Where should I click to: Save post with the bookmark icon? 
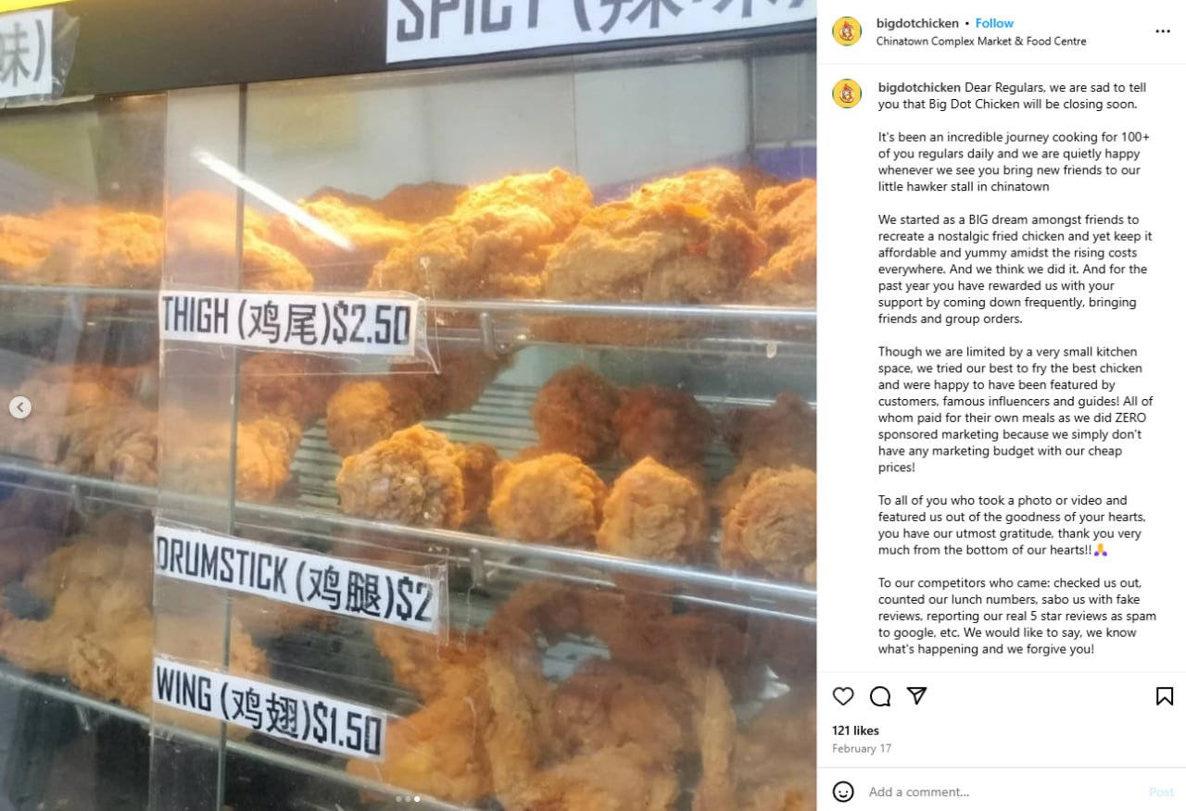[x=1165, y=696]
